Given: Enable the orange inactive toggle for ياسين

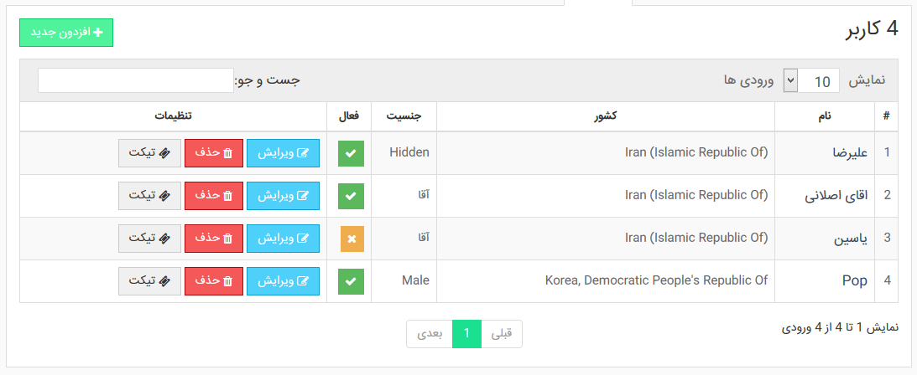Looking at the screenshot, I should pyautogui.click(x=352, y=239).
